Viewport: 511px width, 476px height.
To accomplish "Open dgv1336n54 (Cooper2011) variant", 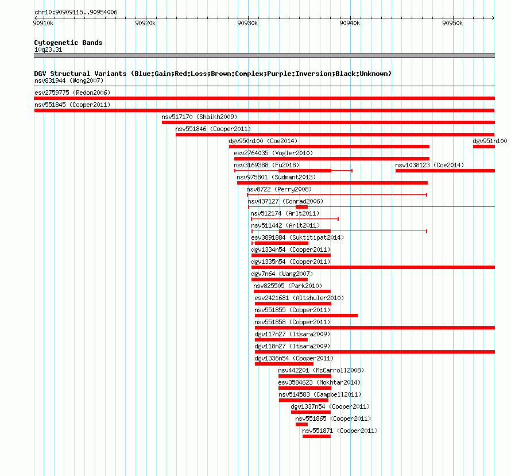I will [x=295, y=358].
